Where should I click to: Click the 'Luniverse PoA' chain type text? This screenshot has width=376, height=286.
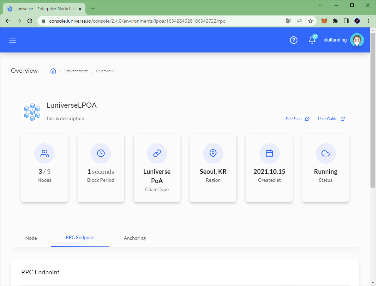[x=157, y=176]
